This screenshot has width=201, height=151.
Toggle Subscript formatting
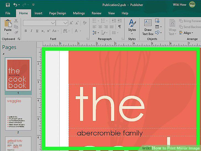[x=43, y=31]
